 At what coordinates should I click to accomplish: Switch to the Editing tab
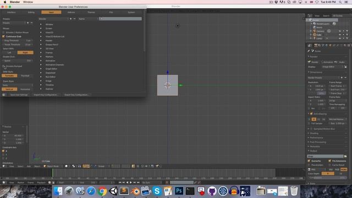coord(31,12)
